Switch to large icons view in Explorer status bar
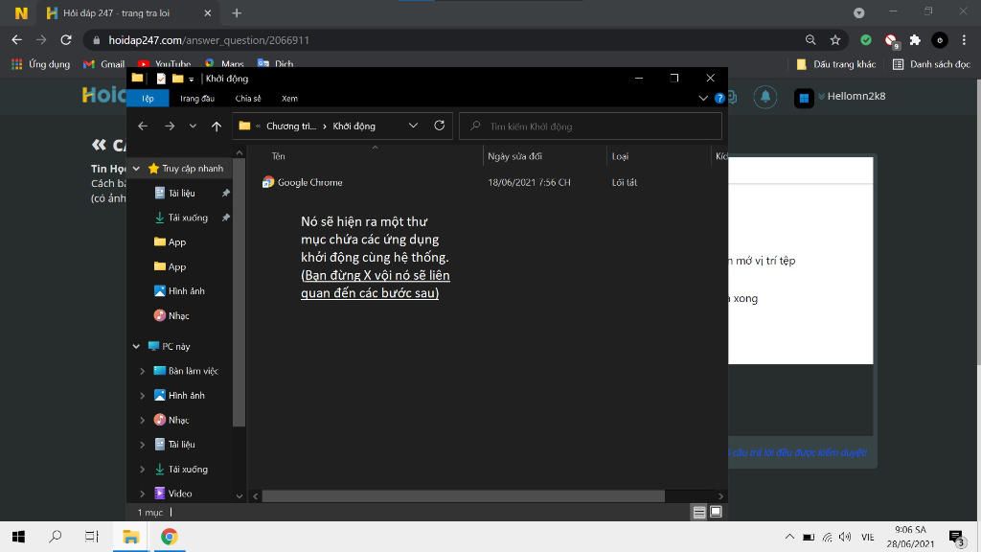Screen dimensions: 981x552 tap(716, 512)
